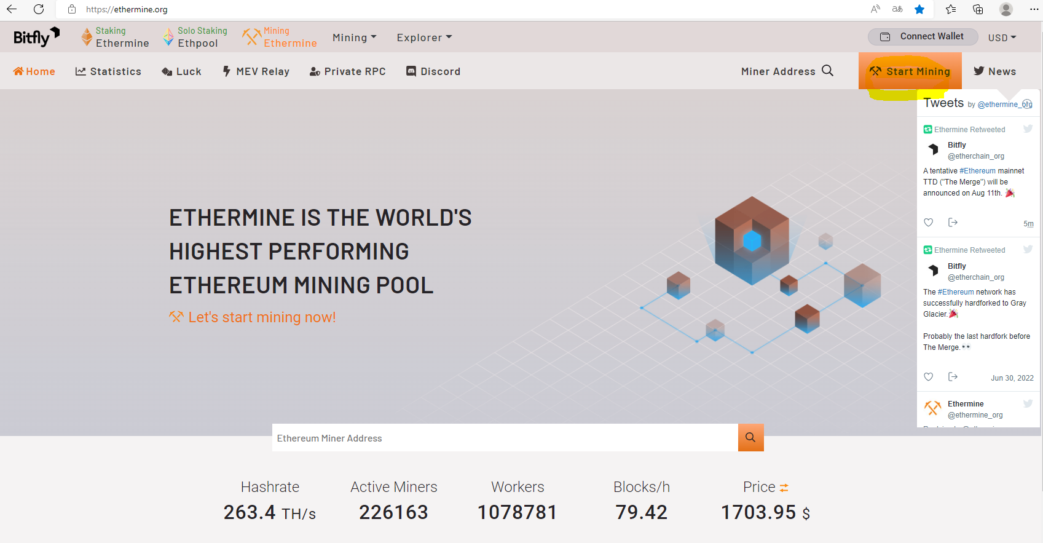The image size is (1043, 543).
Task: Open the collections icon
Action: coord(978,9)
